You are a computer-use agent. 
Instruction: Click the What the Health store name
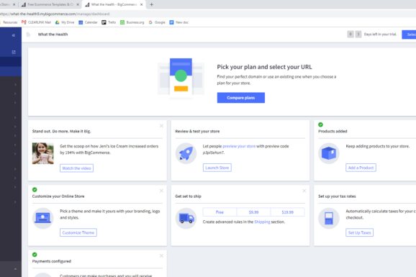[53, 35]
